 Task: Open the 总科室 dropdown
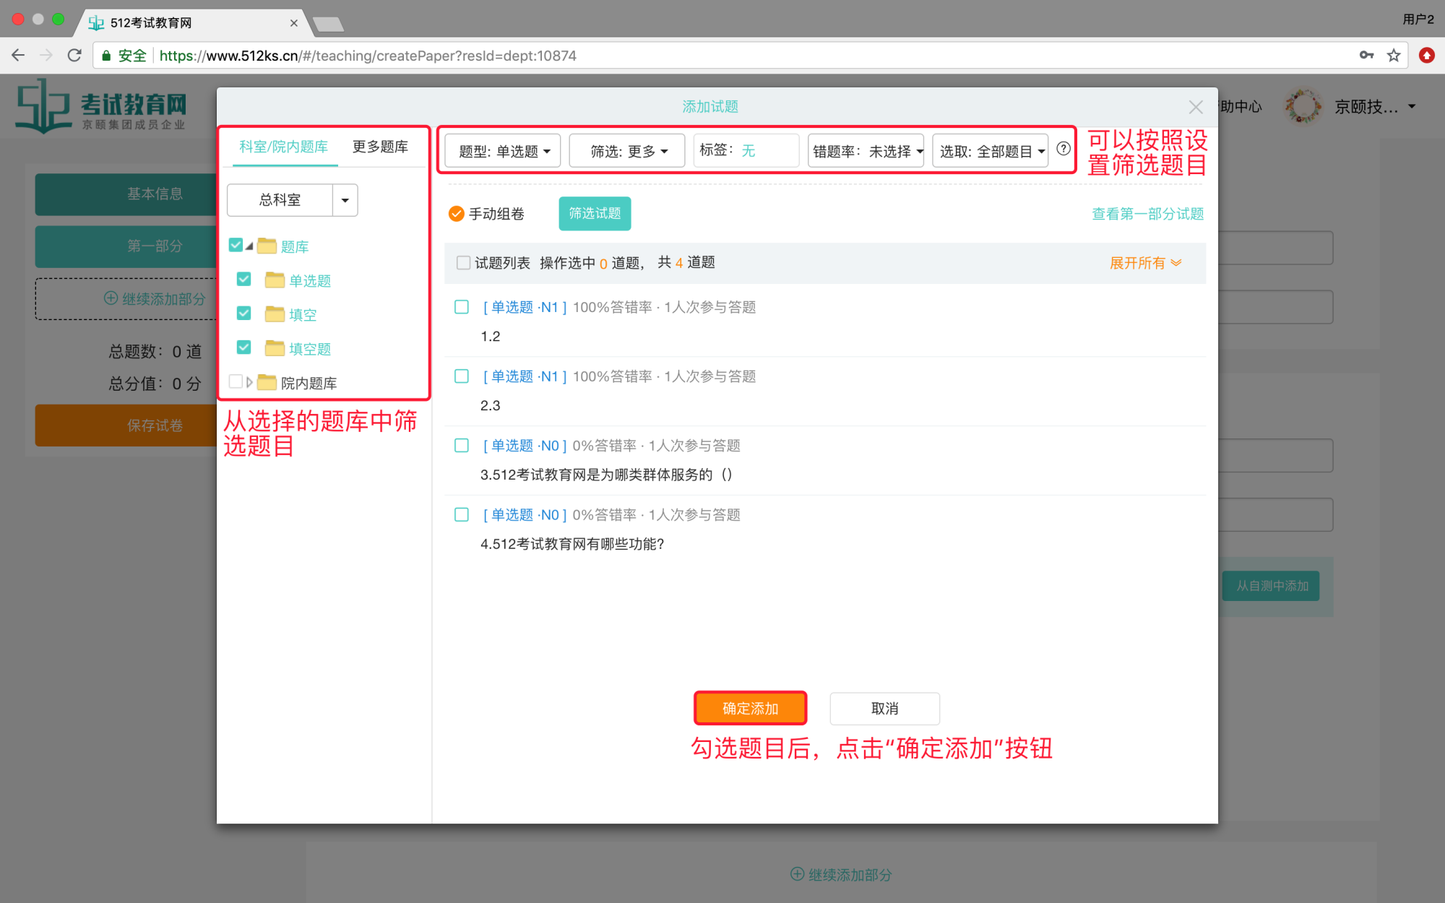(x=345, y=200)
